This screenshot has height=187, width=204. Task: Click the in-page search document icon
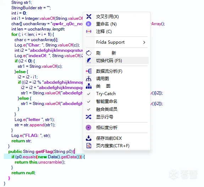point(89,146)
